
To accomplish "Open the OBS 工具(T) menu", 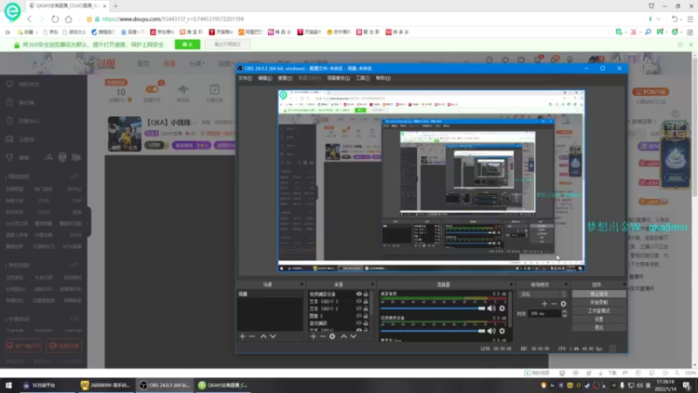I will click(x=363, y=78).
